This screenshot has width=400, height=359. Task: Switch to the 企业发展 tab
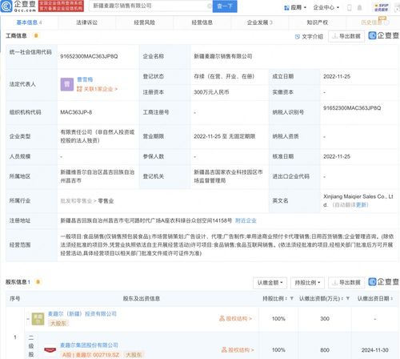(x=259, y=22)
